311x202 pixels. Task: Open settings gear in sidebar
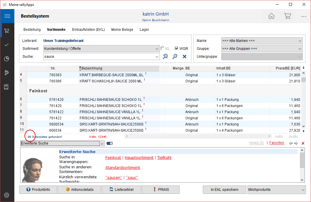(x=7, y=195)
